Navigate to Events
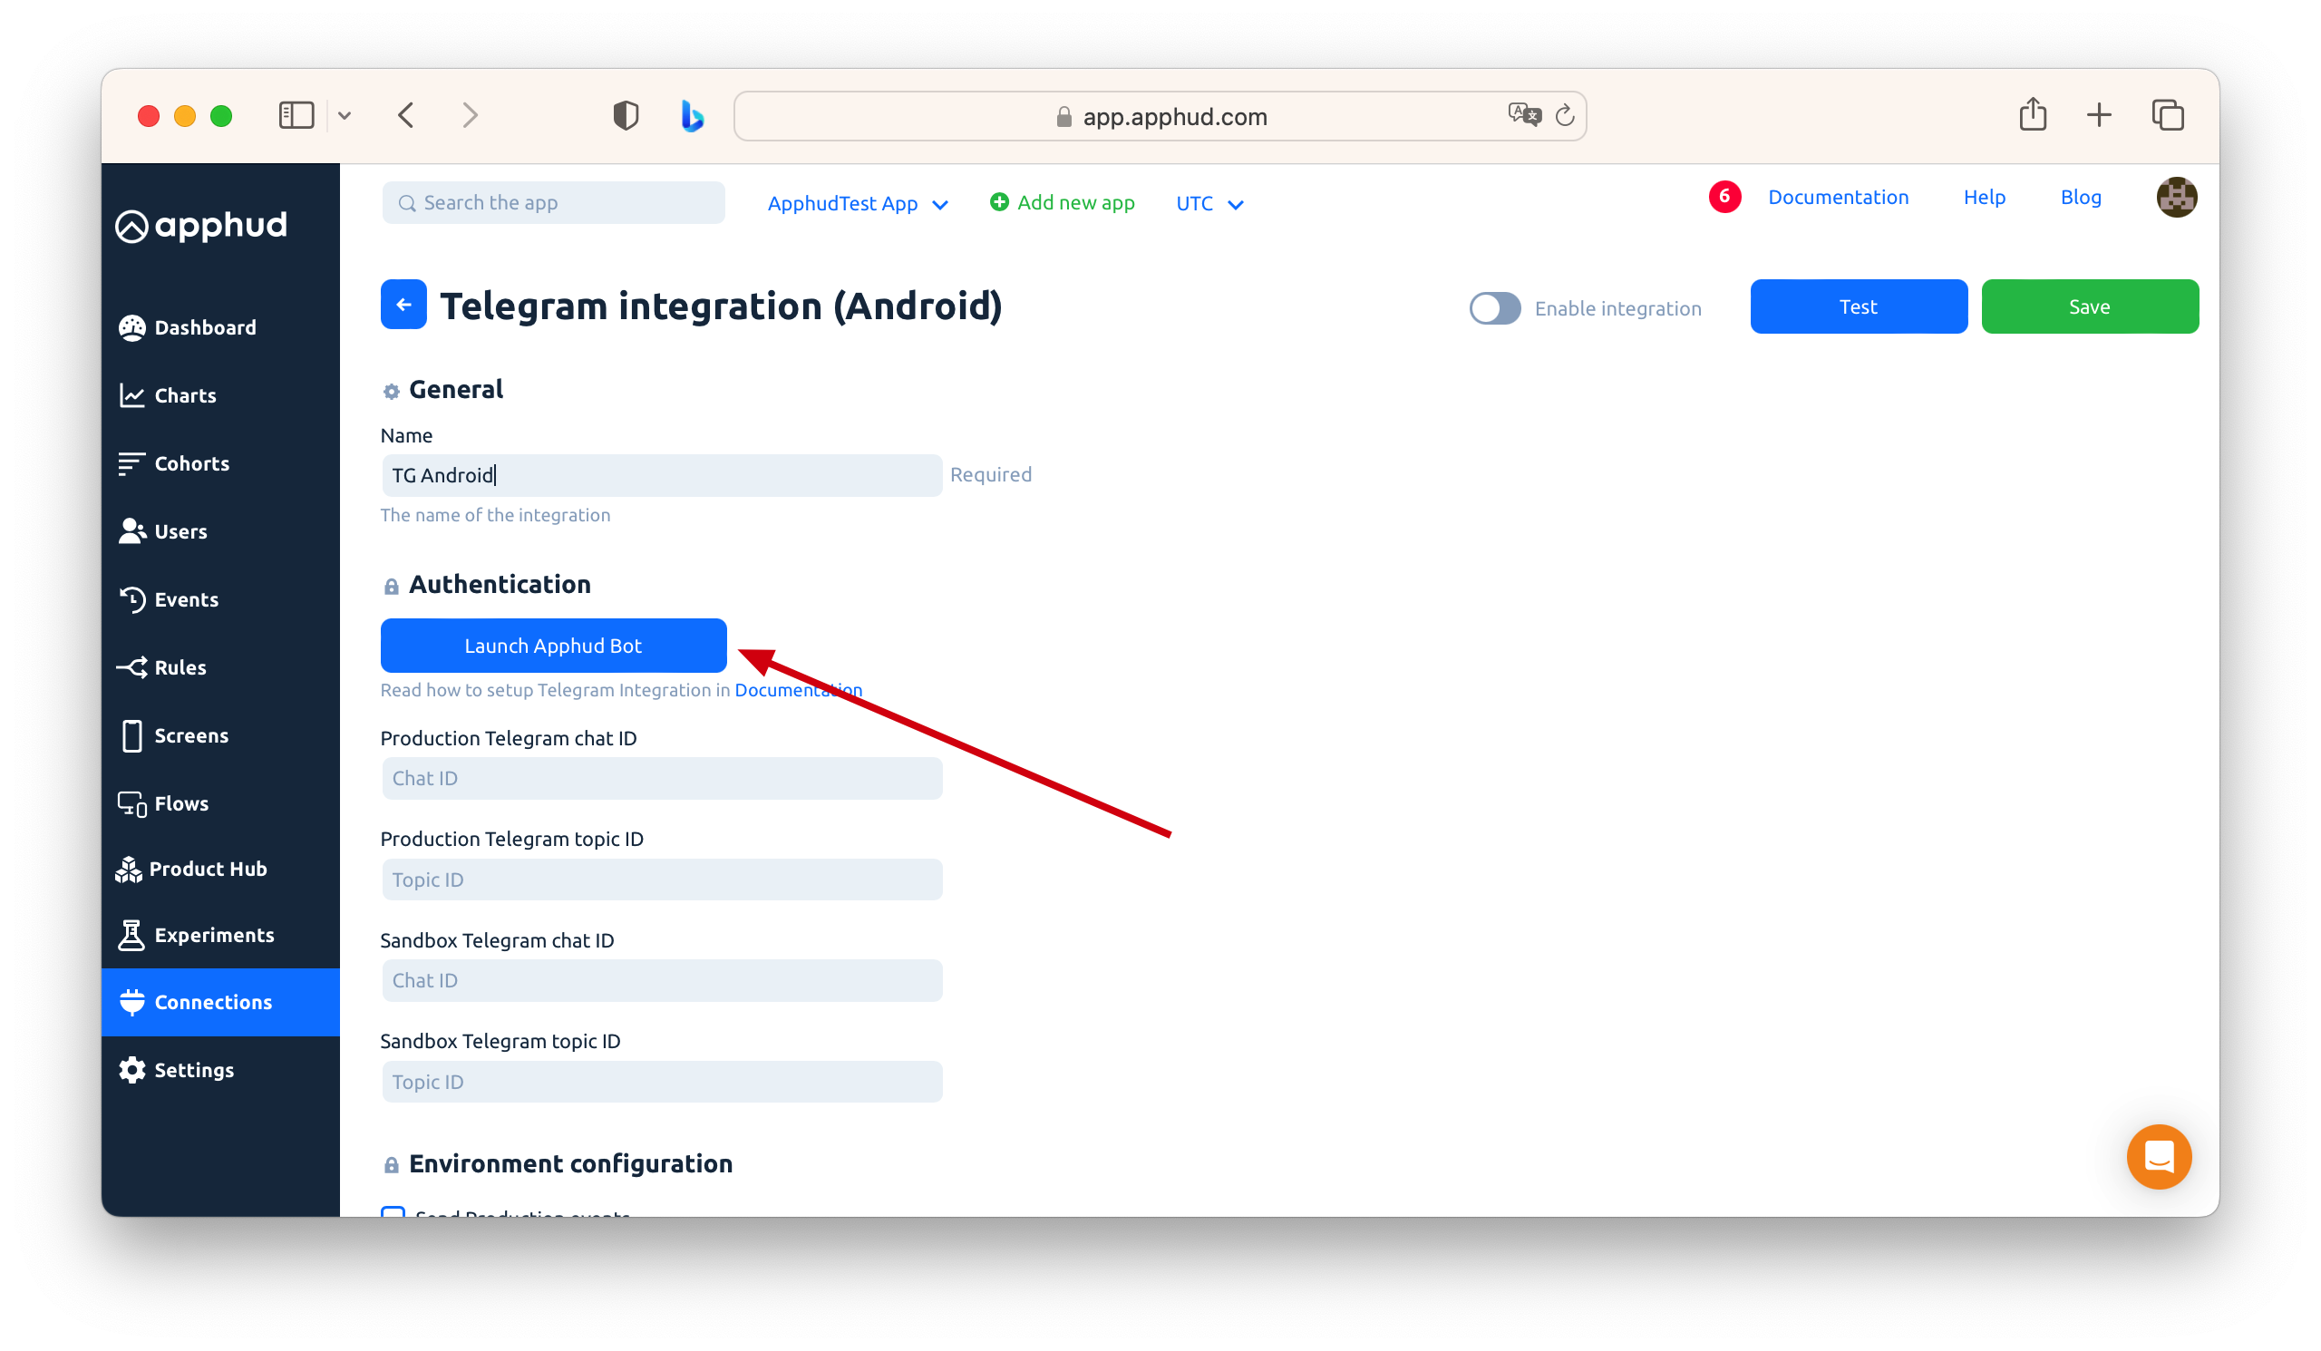Image resolution: width=2321 pixels, height=1351 pixels. click(169, 599)
